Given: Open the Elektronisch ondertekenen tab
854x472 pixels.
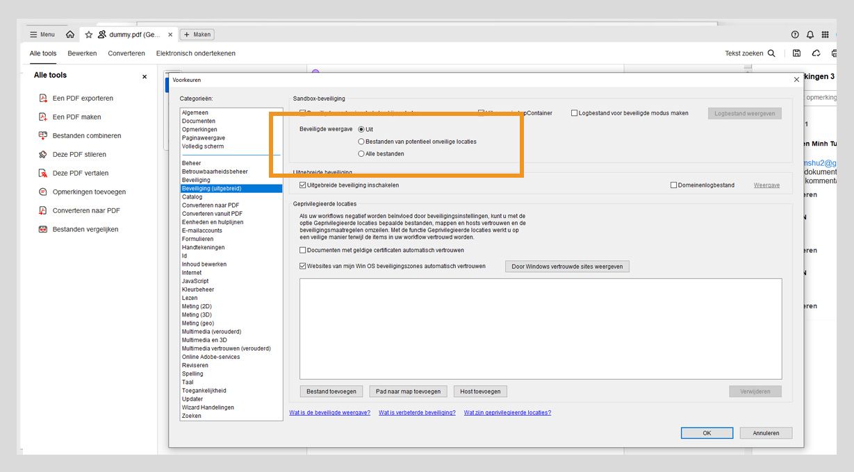Looking at the screenshot, I should pos(195,53).
